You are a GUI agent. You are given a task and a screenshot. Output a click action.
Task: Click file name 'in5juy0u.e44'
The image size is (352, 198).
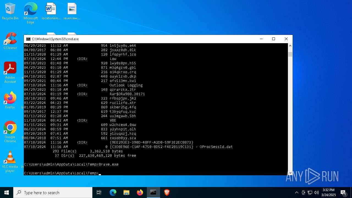tap(123, 46)
